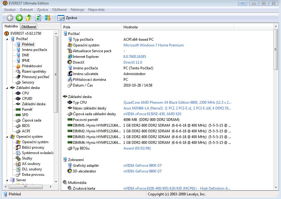
Task: Click the gray back arrow toolbar icon
Action: coord(10,18)
